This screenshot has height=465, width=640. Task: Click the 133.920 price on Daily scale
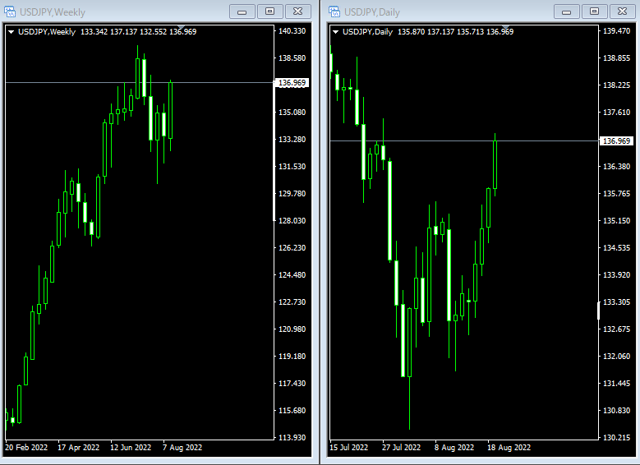click(617, 274)
